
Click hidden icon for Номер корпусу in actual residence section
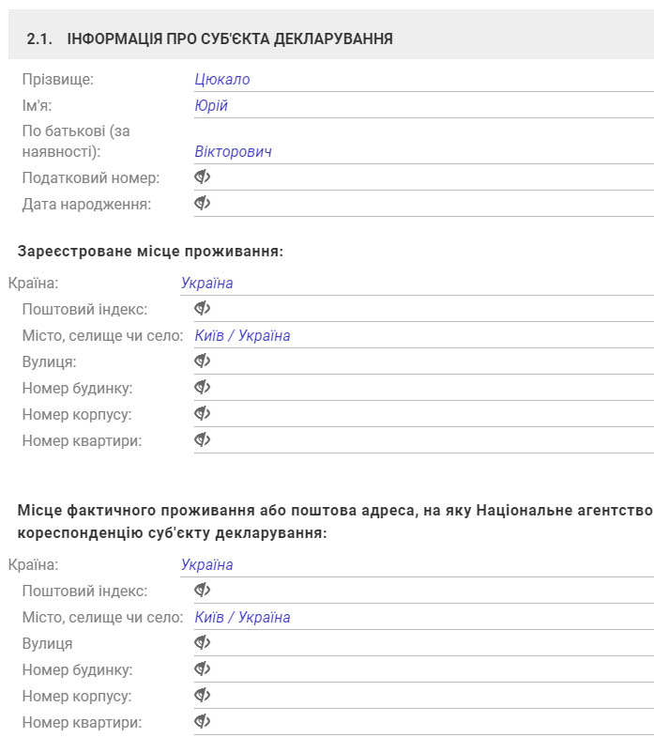[203, 695]
